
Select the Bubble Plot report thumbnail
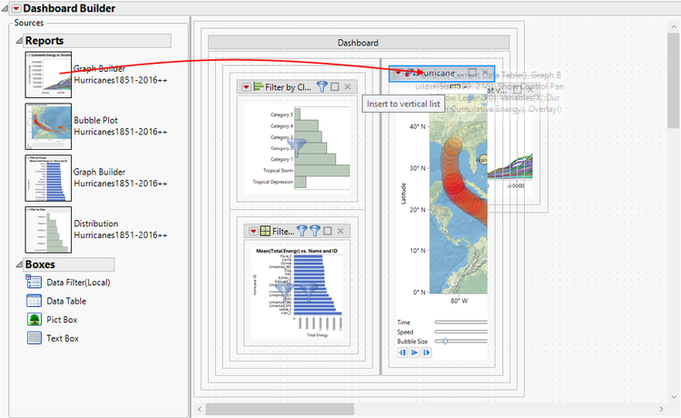point(48,126)
